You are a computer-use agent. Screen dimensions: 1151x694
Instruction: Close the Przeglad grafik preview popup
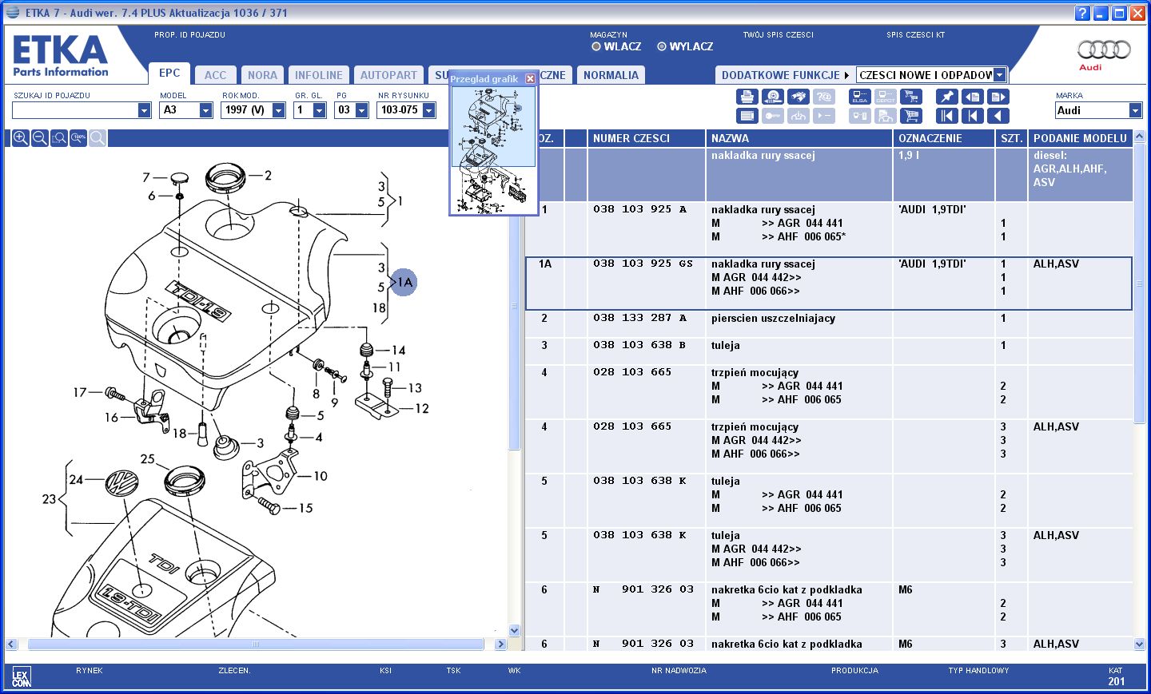pyautogui.click(x=530, y=78)
